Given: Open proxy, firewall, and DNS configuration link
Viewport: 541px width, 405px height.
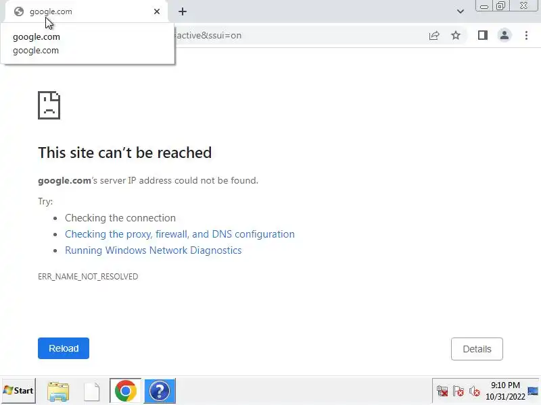Looking at the screenshot, I should [x=180, y=234].
